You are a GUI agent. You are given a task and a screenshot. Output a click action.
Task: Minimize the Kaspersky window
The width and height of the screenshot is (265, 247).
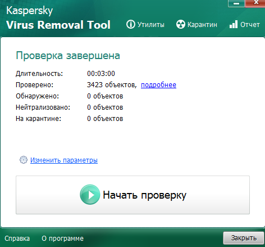[x=236, y=3]
